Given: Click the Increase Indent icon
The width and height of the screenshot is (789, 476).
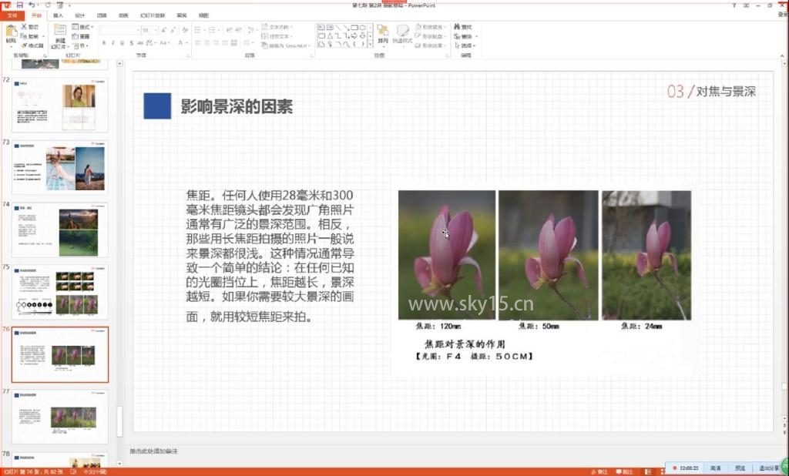Looking at the screenshot, I should pos(239,30).
